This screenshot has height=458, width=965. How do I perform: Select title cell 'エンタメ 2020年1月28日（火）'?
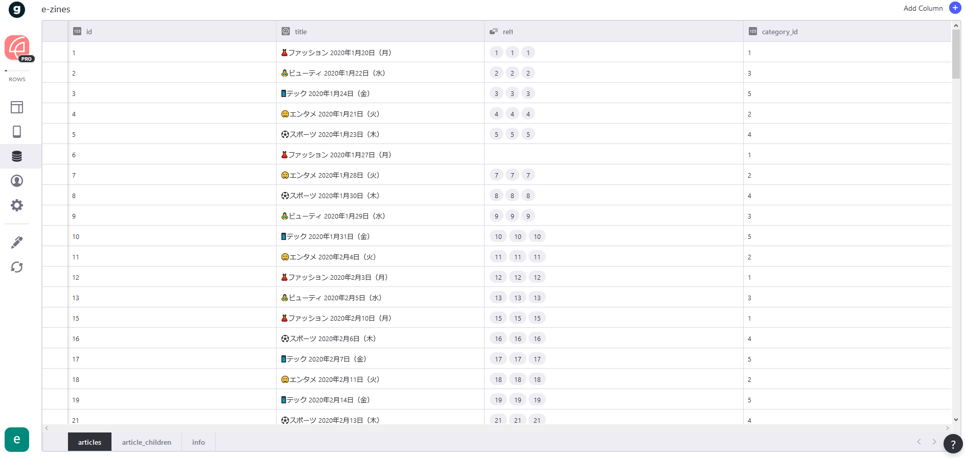click(x=380, y=175)
